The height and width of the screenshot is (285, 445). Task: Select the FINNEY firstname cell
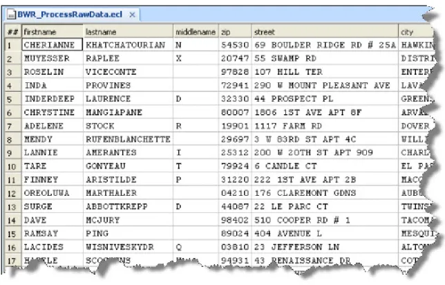53,180
